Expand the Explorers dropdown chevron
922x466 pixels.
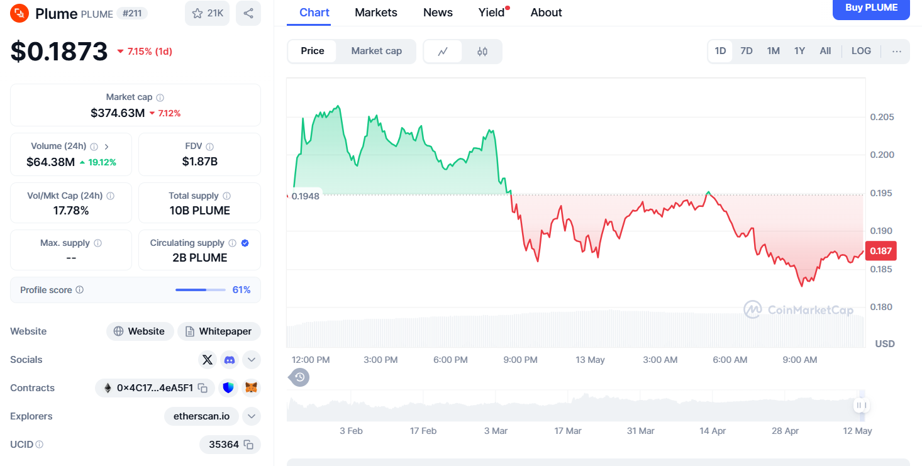click(251, 416)
